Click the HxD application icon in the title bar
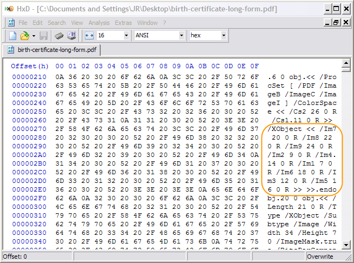 (9, 9)
